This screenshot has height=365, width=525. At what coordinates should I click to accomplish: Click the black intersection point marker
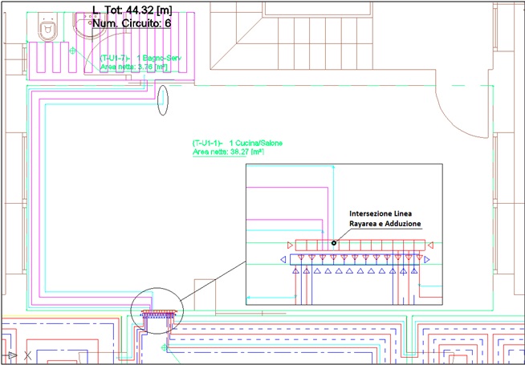click(333, 242)
